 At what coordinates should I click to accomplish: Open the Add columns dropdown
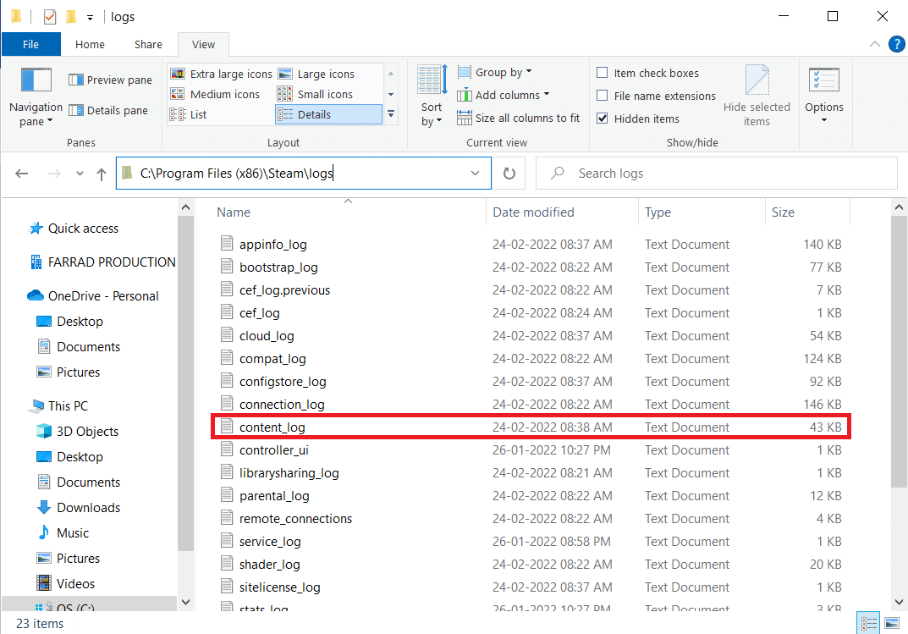pyautogui.click(x=504, y=95)
